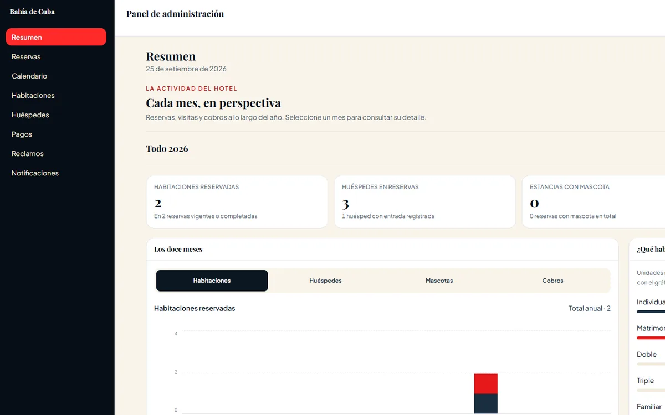Switch chart to Huéspedes tab
Viewport: 665px width, 415px height.
(326, 281)
